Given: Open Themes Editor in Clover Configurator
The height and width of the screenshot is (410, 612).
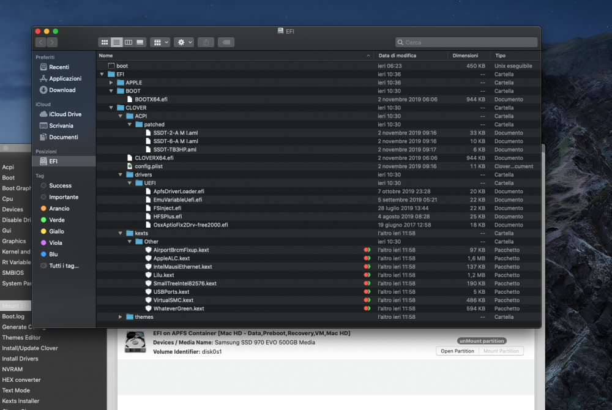Looking at the screenshot, I should 21,337.
